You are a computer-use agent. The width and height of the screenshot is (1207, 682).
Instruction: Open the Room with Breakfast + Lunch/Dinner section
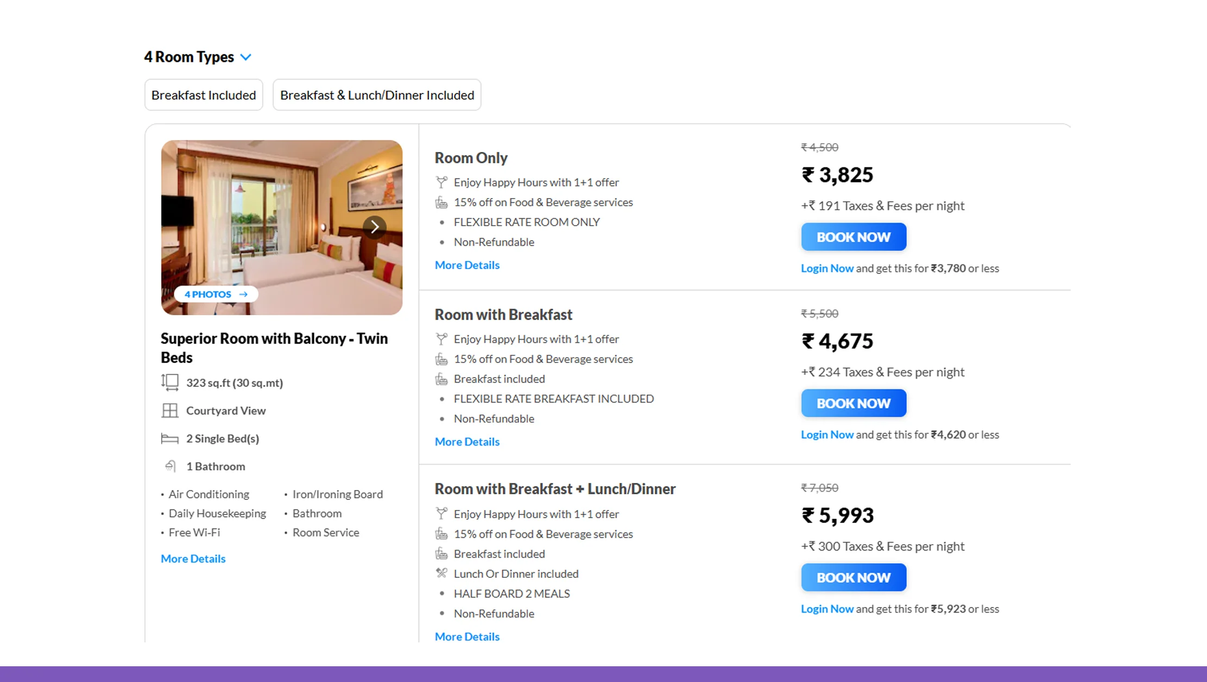(x=554, y=488)
